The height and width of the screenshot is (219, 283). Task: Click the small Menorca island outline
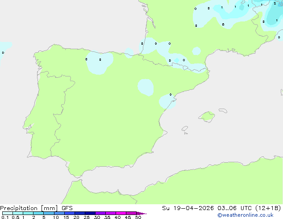[222, 110]
